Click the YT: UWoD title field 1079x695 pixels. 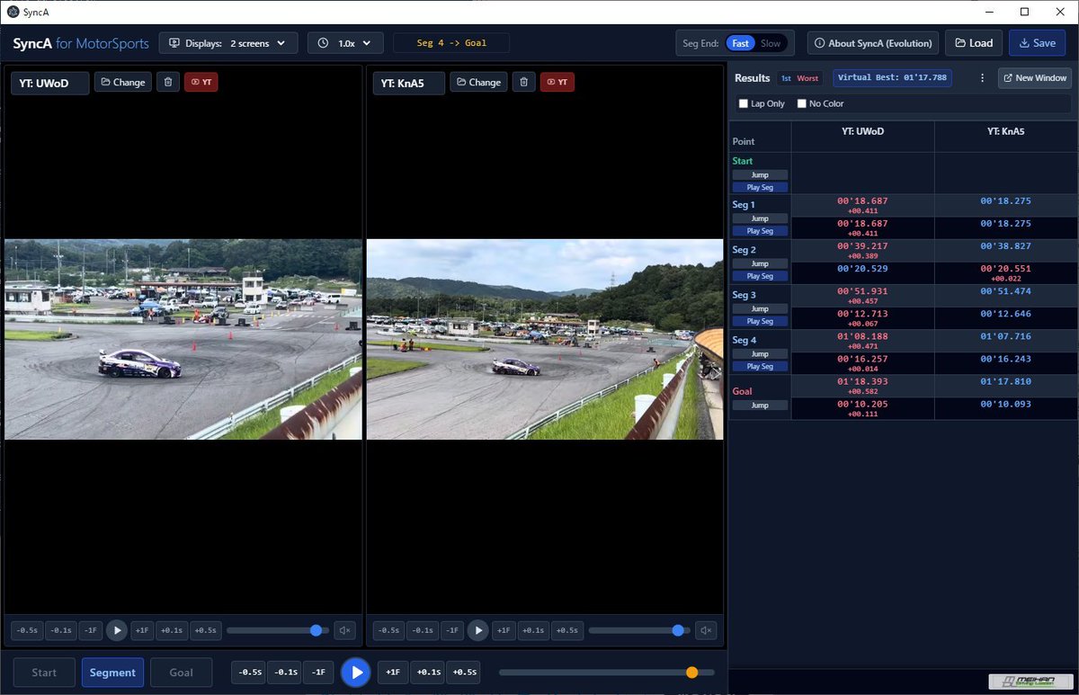[49, 83]
